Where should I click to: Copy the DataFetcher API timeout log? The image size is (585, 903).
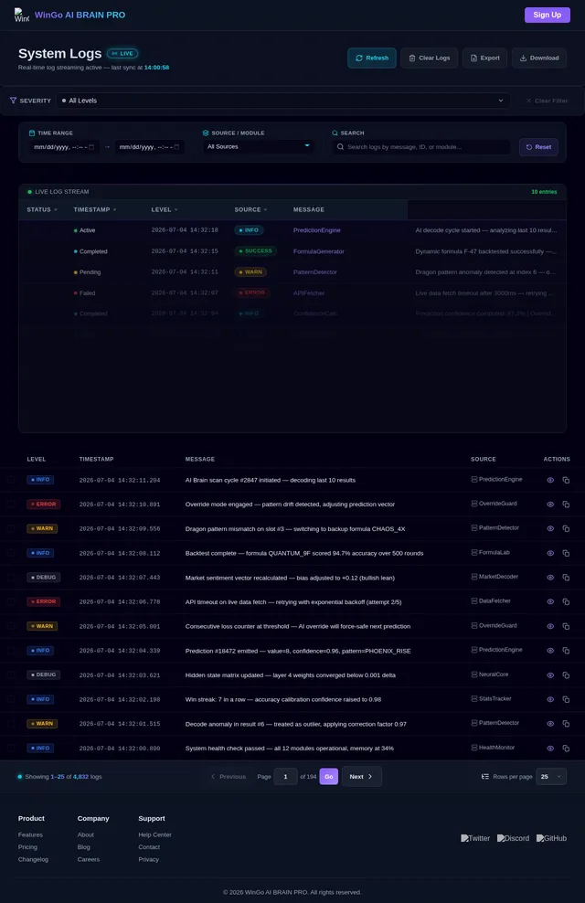point(566,601)
